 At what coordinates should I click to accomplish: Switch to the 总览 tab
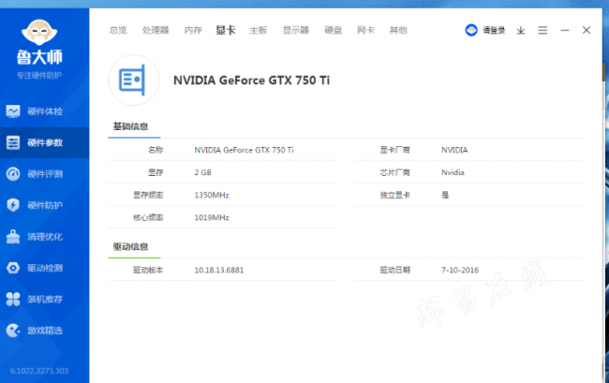118,30
